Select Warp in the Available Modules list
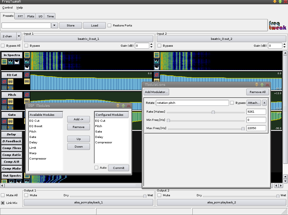Viewport: 288px width, 215px height. tap(33, 153)
